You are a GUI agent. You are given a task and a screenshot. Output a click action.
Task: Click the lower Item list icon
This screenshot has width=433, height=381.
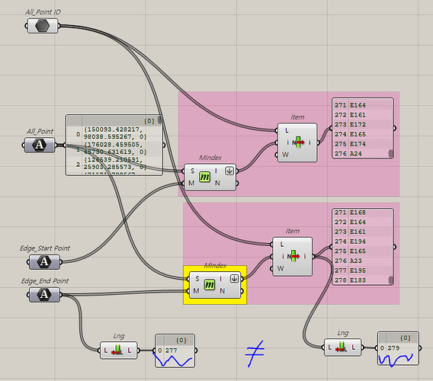(293, 256)
